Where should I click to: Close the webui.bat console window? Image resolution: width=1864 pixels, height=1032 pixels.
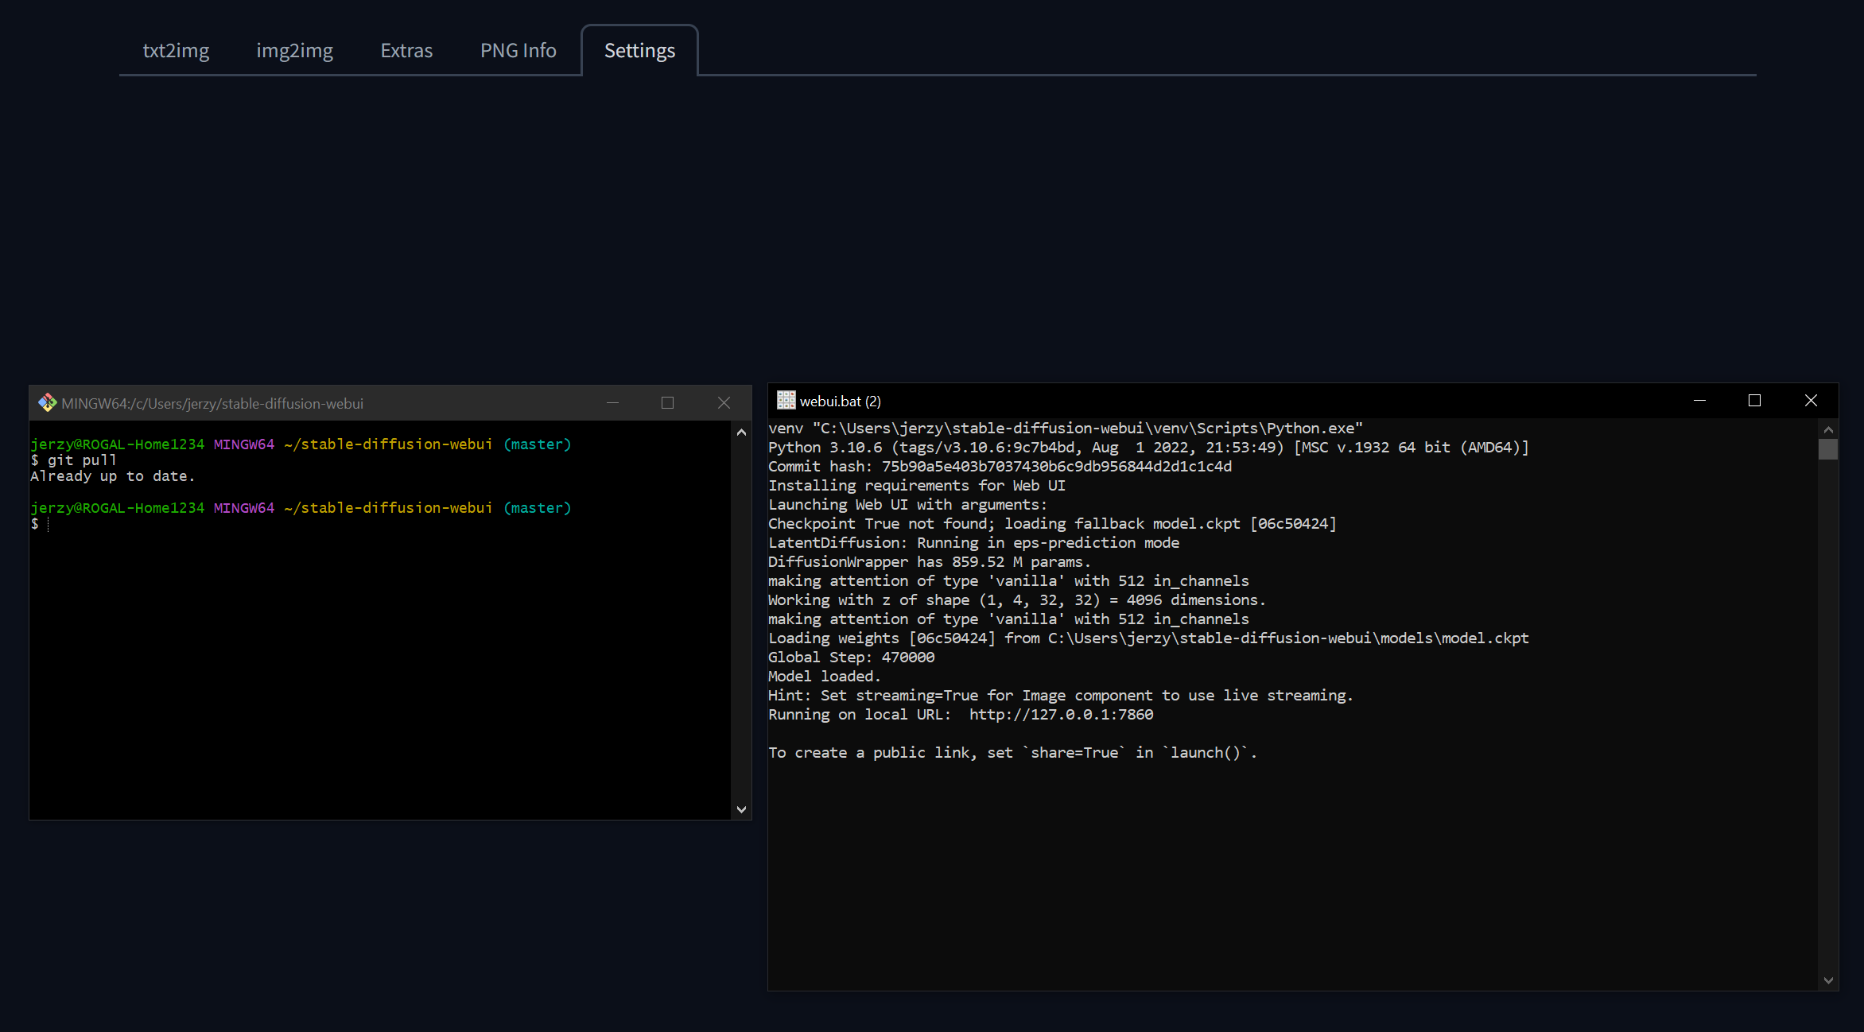point(1811,400)
